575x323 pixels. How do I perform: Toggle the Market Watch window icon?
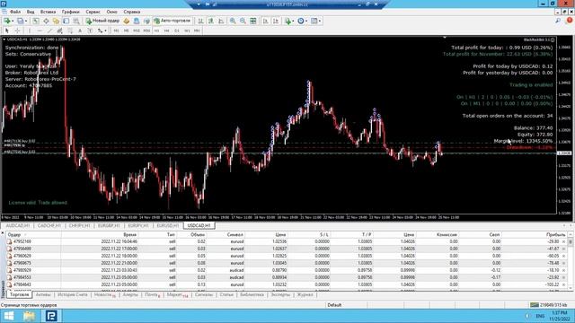(36, 21)
